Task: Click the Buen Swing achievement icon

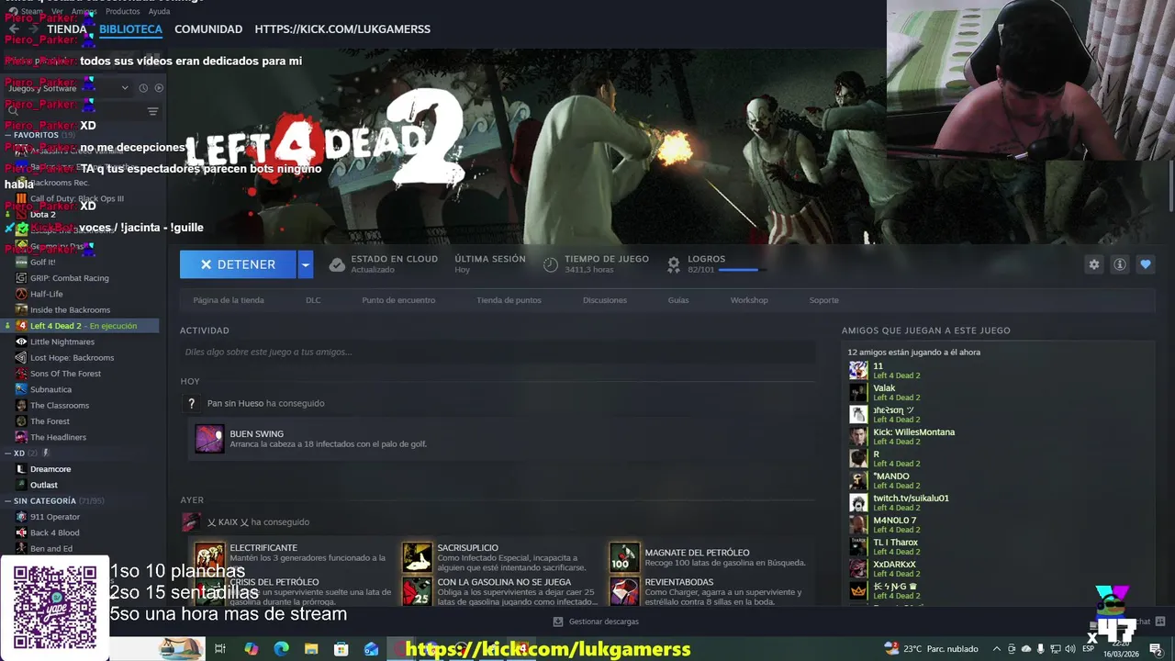Action: (x=209, y=439)
